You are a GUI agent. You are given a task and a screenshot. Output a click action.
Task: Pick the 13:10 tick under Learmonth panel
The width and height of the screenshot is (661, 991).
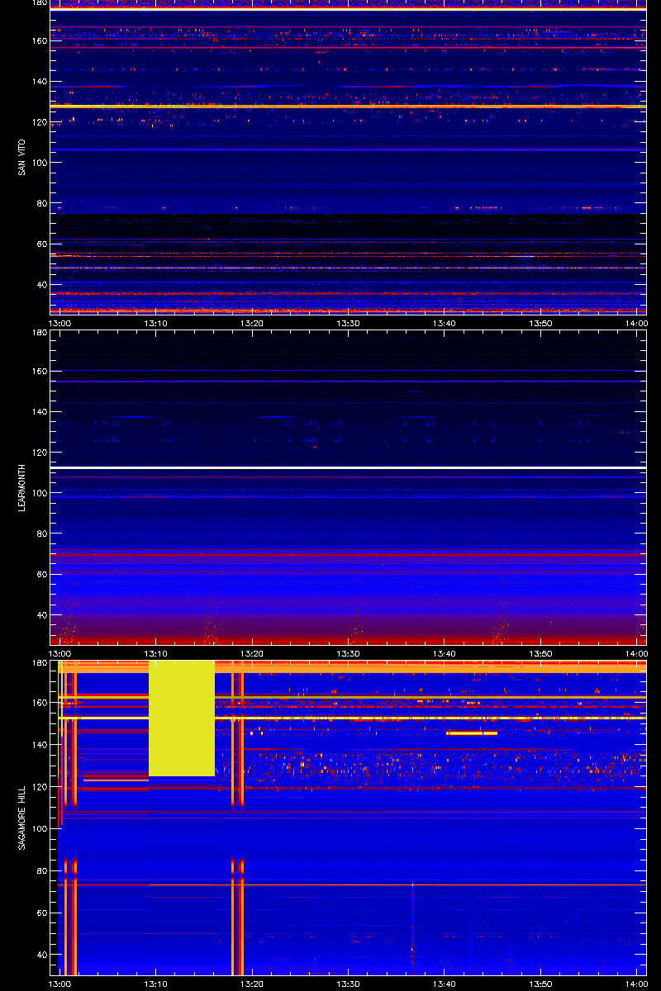[x=157, y=654]
